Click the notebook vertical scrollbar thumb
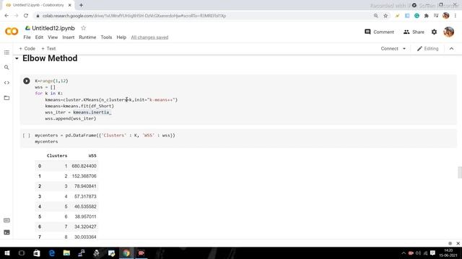The height and width of the screenshot is (259, 462). [x=460, y=173]
